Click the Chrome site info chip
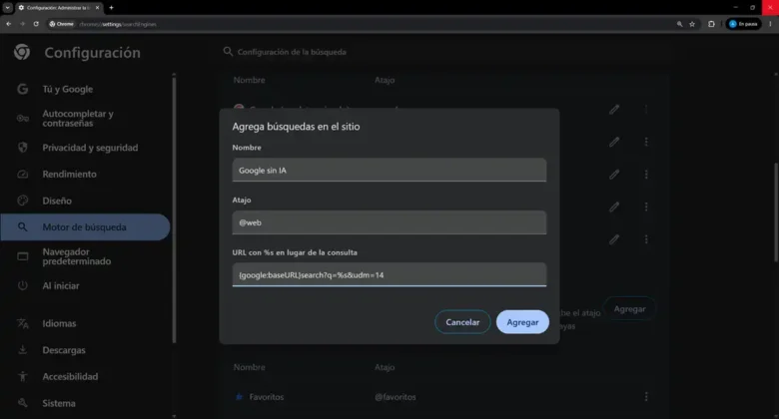The height and width of the screenshot is (419, 779). click(62, 24)
